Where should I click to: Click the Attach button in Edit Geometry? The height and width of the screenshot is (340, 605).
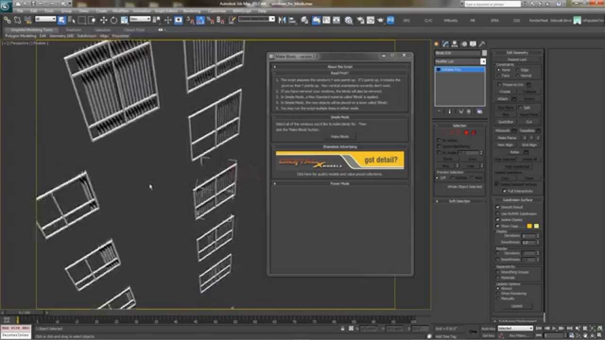[x=502, y=99]
